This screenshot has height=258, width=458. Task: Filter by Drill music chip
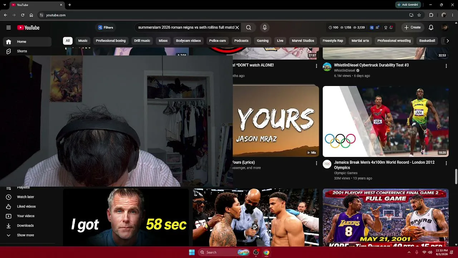point(142,41)
